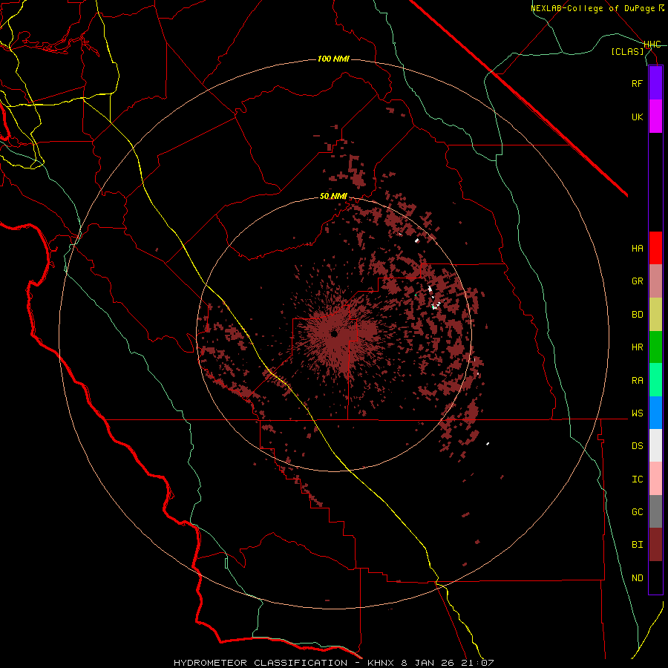Click the HA red legend swatch
The height and width of the screenshot is (668, 668).
pyautogui.click(x=655, y=248)
